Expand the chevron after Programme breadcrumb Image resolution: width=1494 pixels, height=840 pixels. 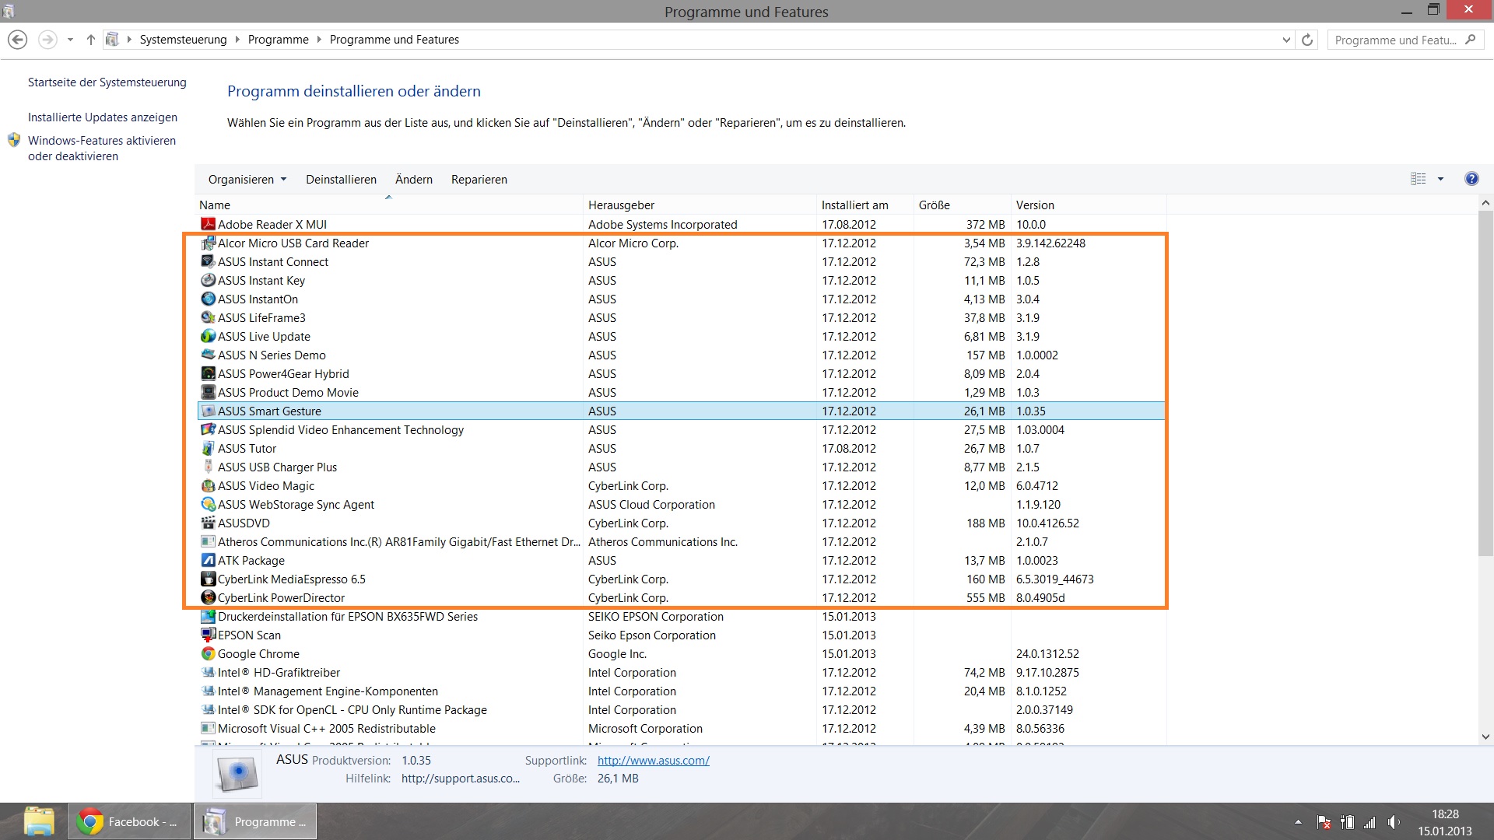[319, 40]
